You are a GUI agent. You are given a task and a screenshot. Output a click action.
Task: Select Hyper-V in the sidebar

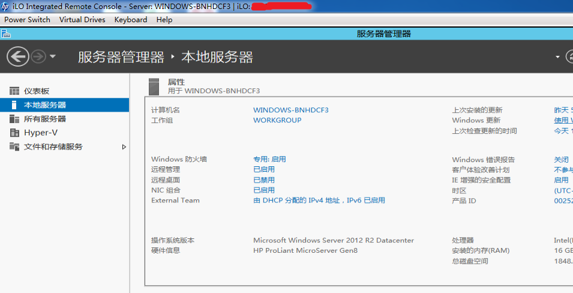point(41,133)
